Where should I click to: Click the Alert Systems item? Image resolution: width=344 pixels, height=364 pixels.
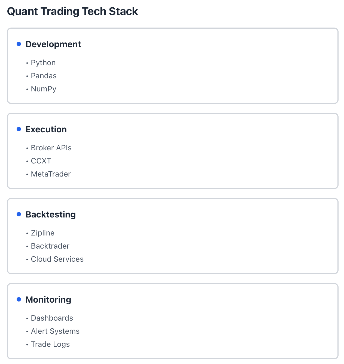pyautogui.click(x=55, y=331)
